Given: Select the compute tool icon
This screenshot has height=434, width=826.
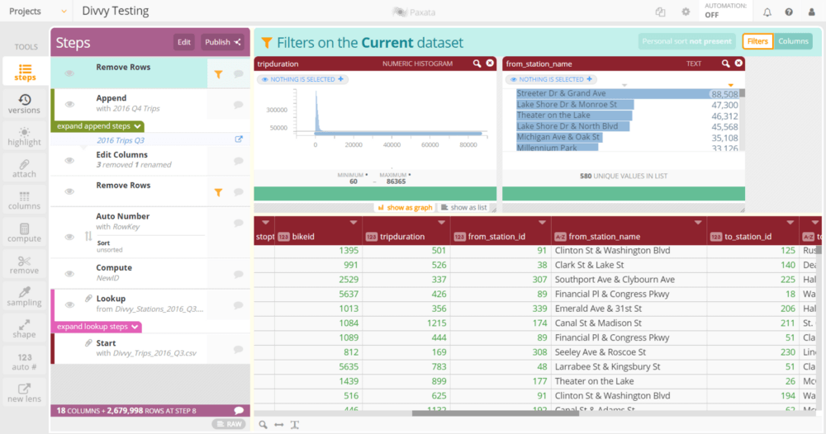Looking at the screenshot, I should click(24, 233).
